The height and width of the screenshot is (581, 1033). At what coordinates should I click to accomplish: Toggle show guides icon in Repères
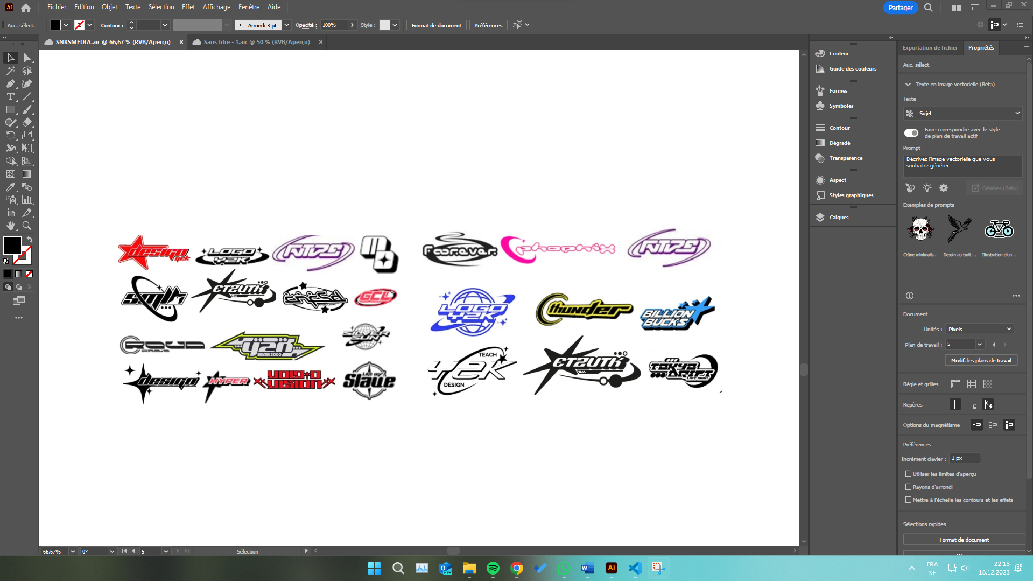(955, 404)
